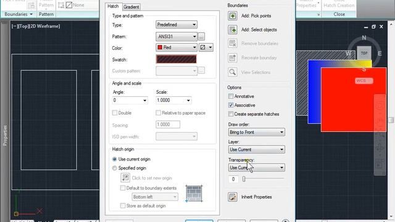395x222 pixels.
Task: Open the Bottom left origin dropdown
Action: pyautogui.click(x=155, y=197)
